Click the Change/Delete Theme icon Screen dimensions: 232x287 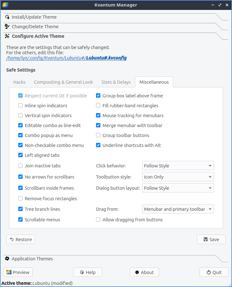[x=7, y=27]
